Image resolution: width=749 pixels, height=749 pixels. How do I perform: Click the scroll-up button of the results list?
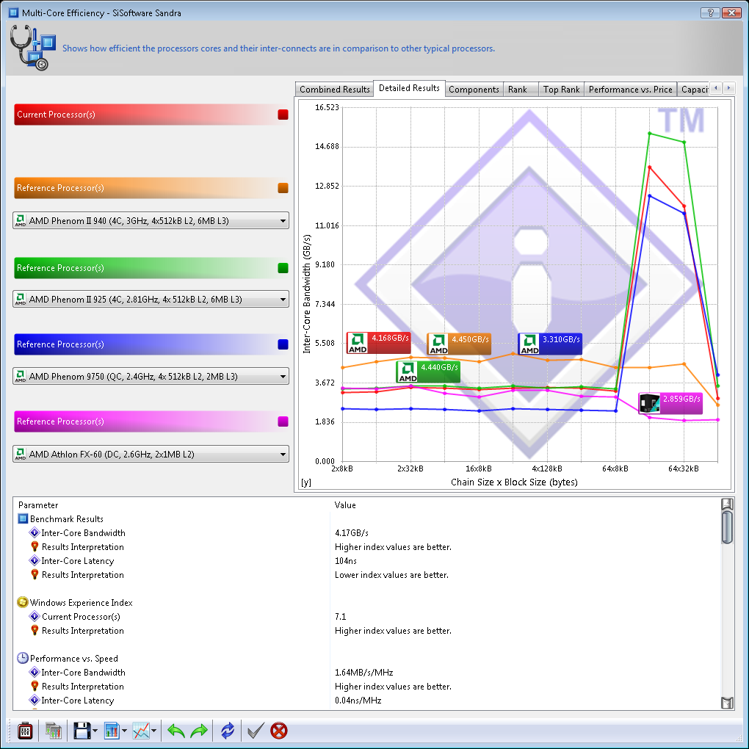[x=727, y=504]
